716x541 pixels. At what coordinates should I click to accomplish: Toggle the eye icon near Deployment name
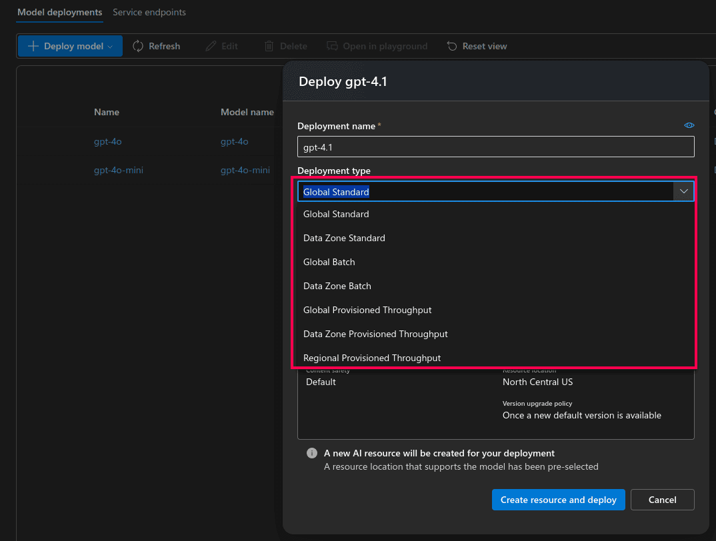tap(689, 125)
